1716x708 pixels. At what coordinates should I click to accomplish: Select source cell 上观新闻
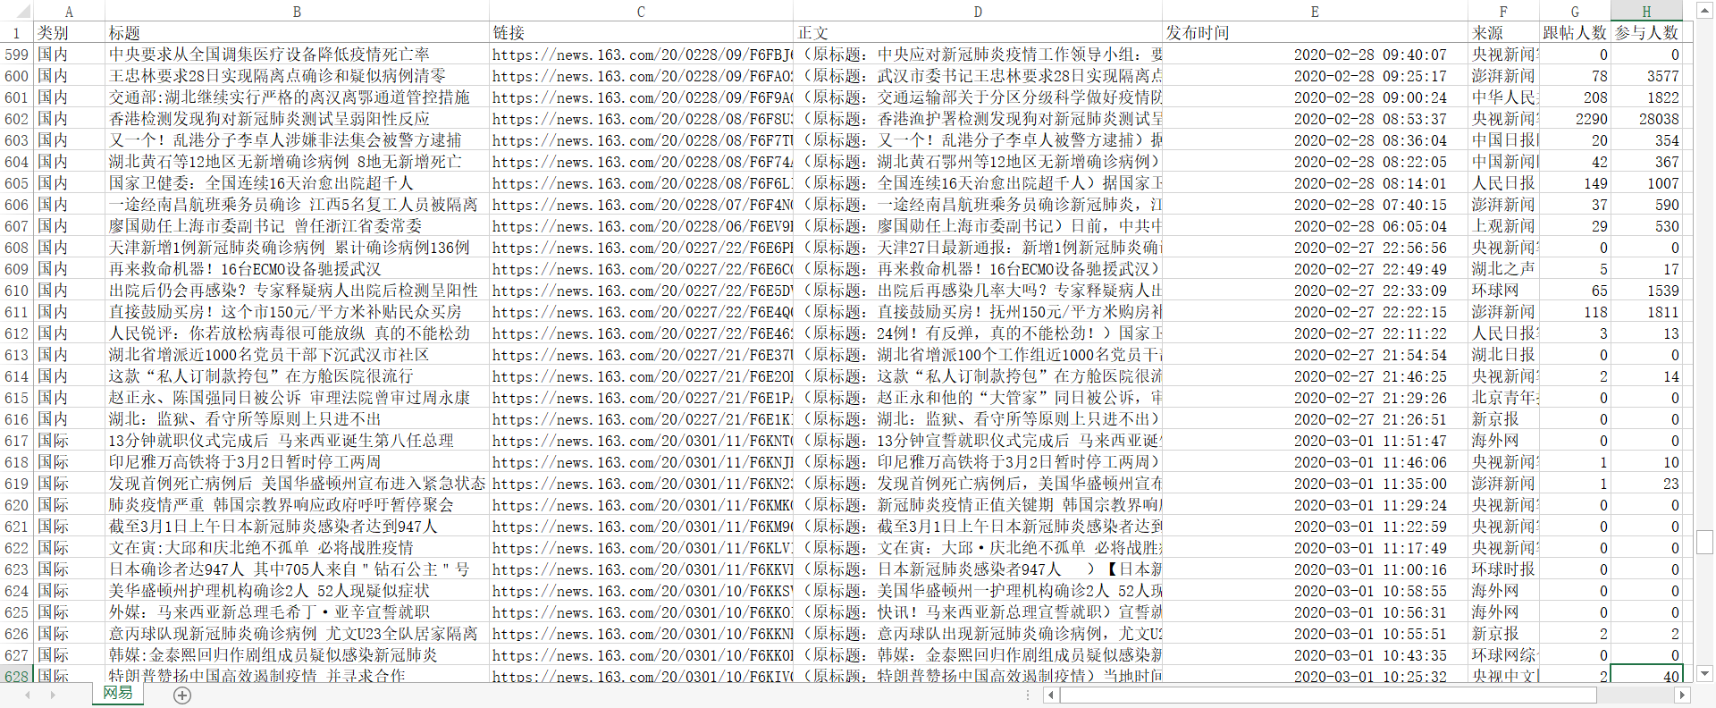click(x=1503, y=226)
